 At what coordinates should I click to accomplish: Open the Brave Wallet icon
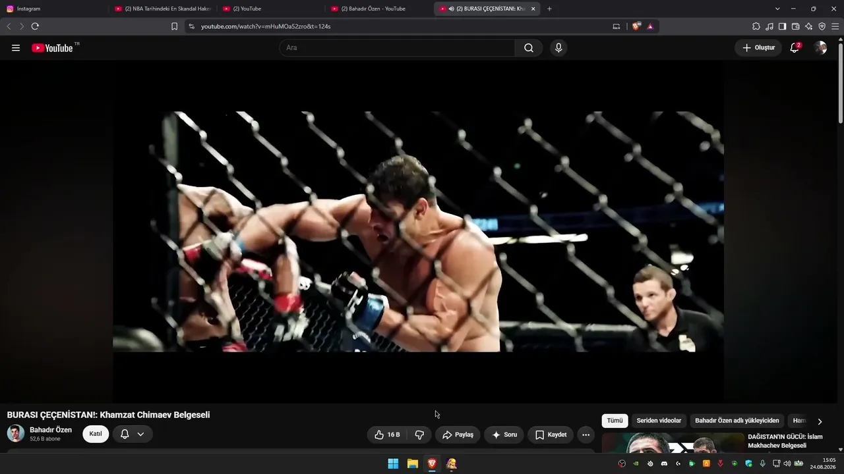click(796, 26)
